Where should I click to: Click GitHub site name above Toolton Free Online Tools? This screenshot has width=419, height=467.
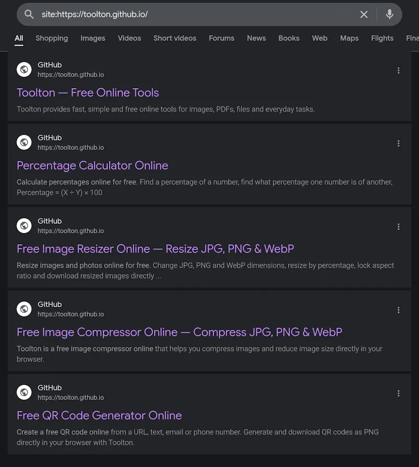click(x=49, y=65)
